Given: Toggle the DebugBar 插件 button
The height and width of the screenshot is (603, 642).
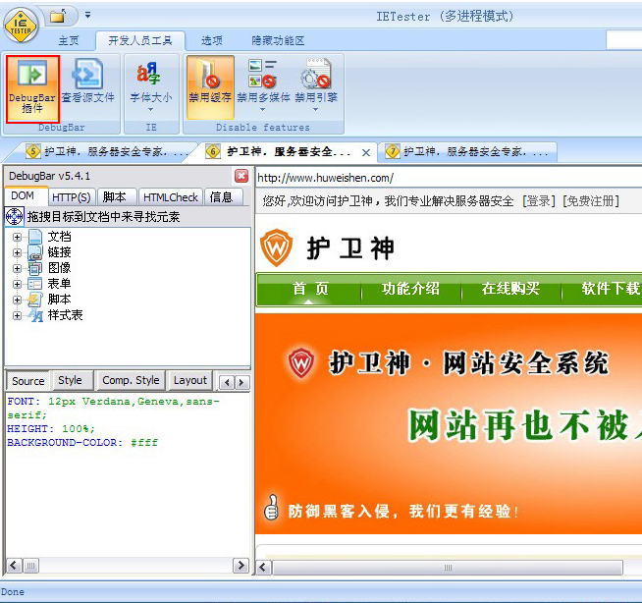Looking at the screenshot, I should (x=32, y=88).
